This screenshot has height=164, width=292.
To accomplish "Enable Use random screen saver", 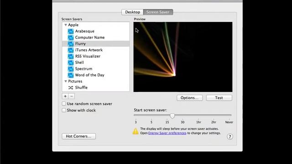I will (x=64, y=104).
